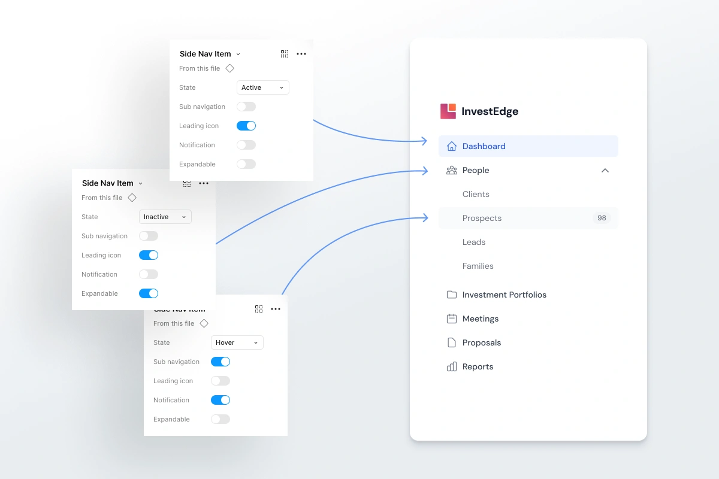Viewport: 719px width, 479px height.
Task: Collapse the People section chevron
Action: [x=605, y=171]
